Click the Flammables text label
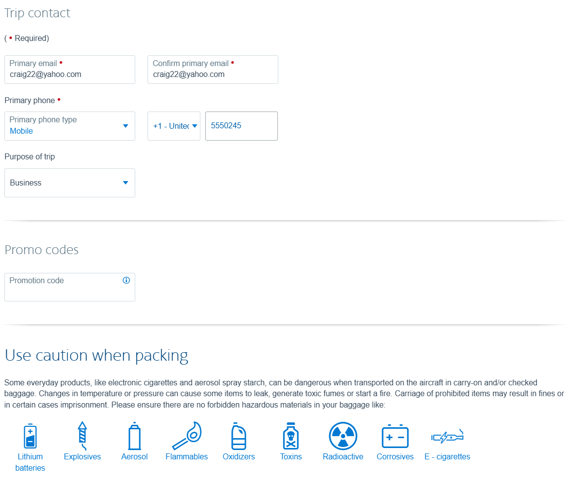The image size is (573, 486). click(187, 457)
